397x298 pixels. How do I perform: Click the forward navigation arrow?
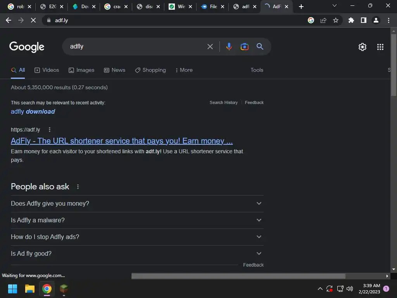[21, 20]
